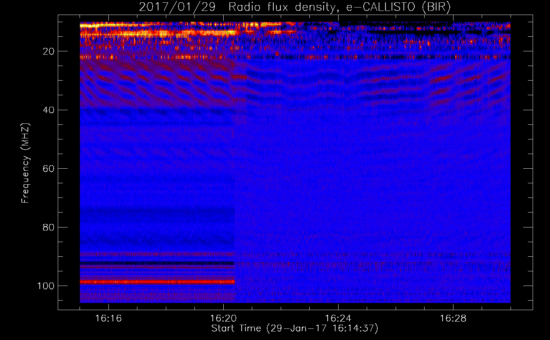The image size is (550, 340).
Task: Click the bright red band near 99 MHz
Action: [157, 282]
